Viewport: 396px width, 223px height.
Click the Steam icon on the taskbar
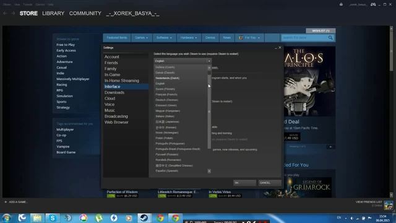tap(144, 218)
